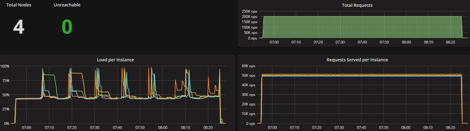
Task: Open the Load per Instance panel title menu
Action: tap(115, 60)
